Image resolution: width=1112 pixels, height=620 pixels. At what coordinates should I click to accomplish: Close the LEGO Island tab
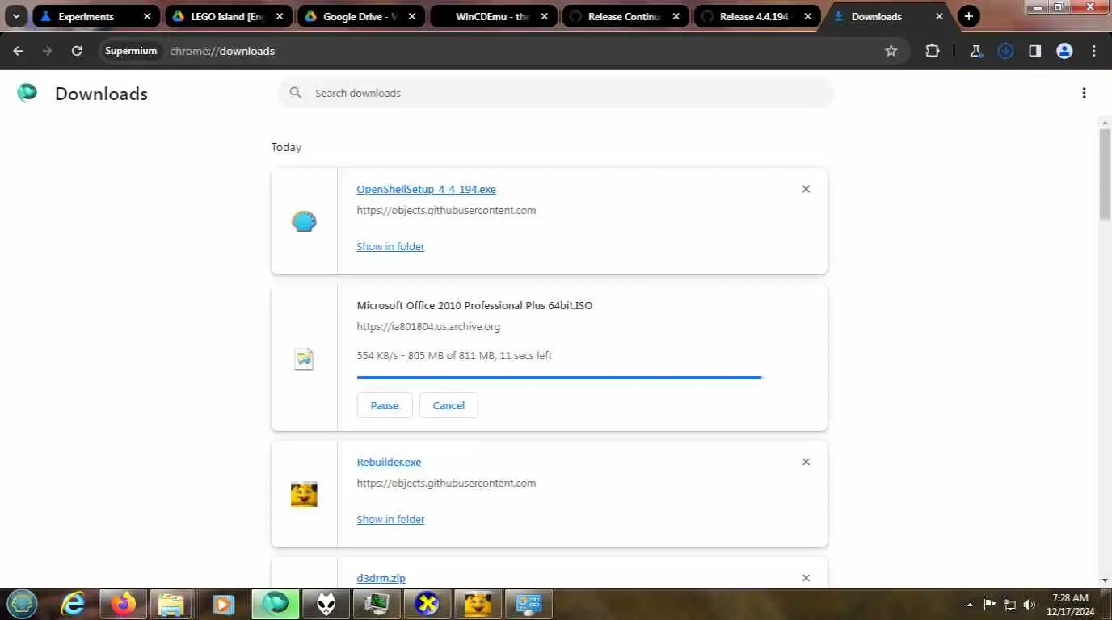tap(279, 16)
